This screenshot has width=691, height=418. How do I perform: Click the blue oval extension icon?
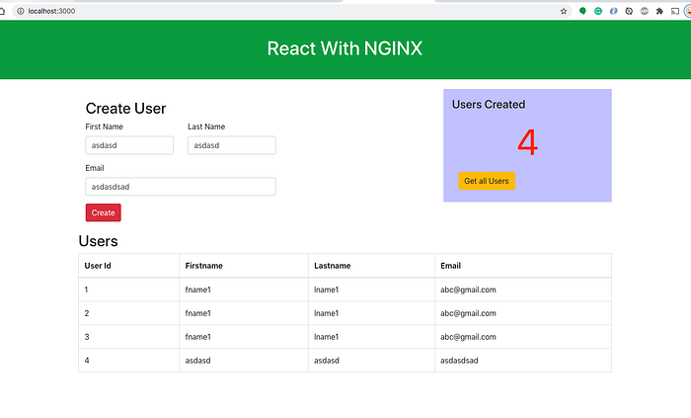[613, 11]
